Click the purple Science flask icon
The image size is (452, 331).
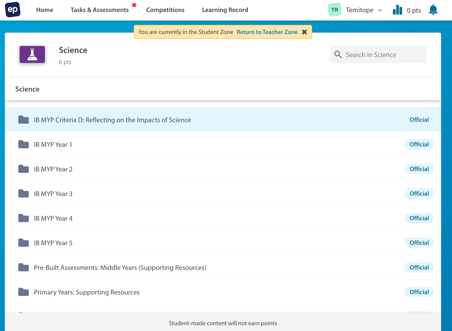(32, 54)
